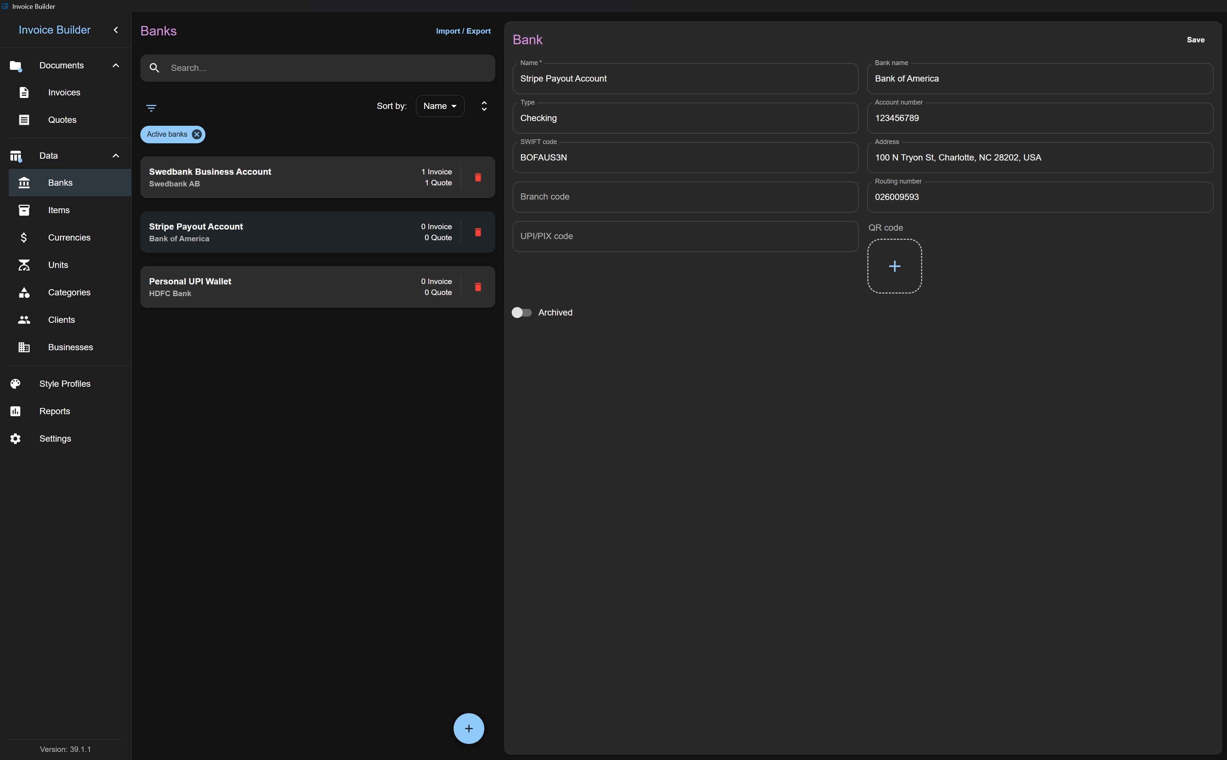Open the Units page
The height and width of the screenshot is (760, 1227).
(70, 265)
